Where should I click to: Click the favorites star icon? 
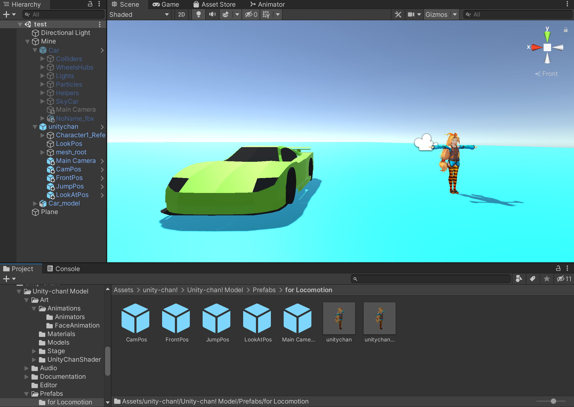(547, 279)
